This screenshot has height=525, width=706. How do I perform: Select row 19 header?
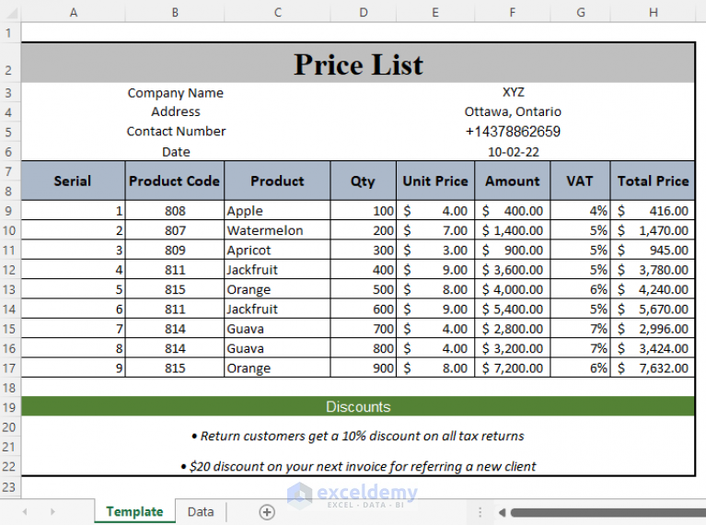tap(10, 406)
